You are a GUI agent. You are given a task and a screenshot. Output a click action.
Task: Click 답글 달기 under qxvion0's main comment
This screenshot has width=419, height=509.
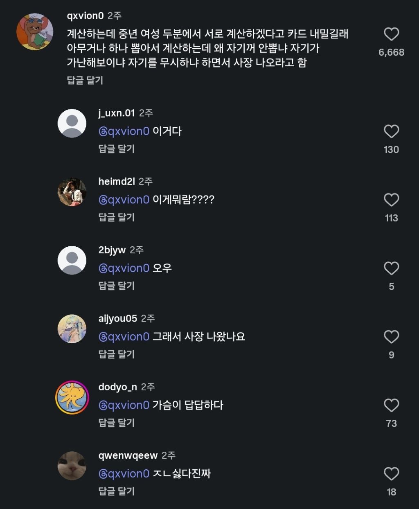click(85, 80)
